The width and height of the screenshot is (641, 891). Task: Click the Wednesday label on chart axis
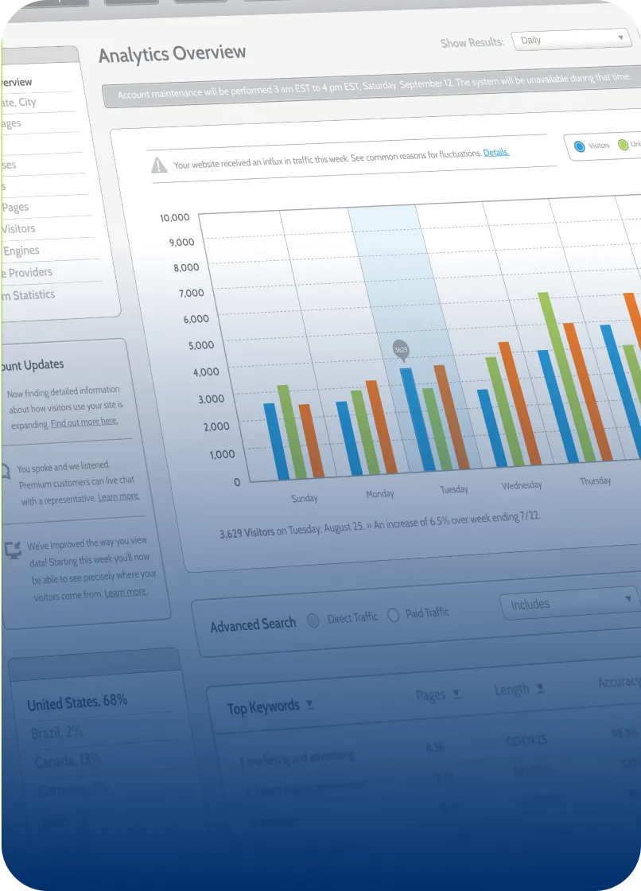521,485
